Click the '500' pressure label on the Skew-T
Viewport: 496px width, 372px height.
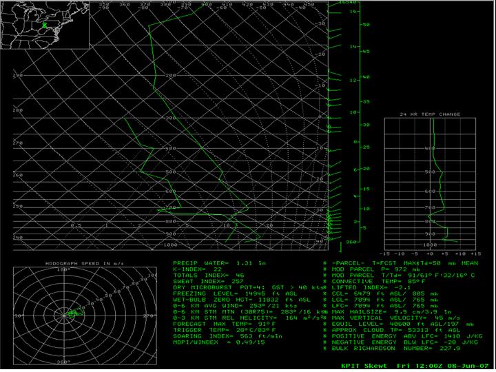(x=171, y=172)
